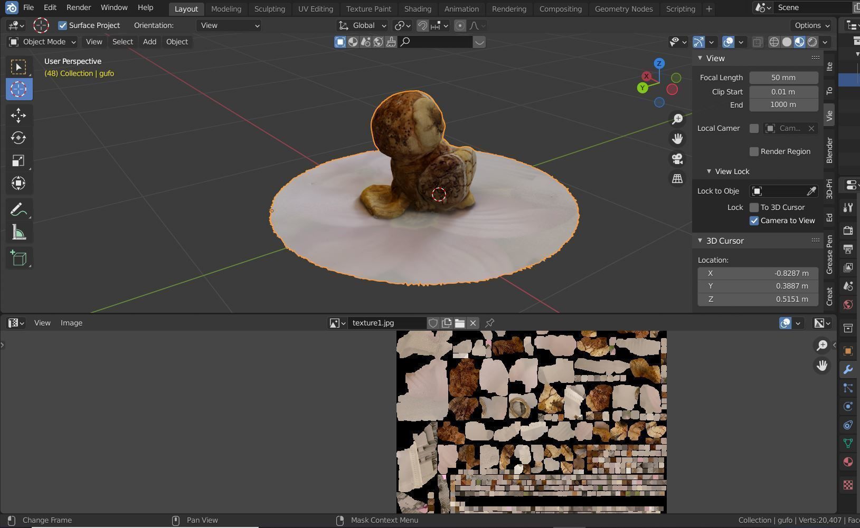
Task: Open the Edit menu
Action: pyautogui.click(x=50, y=8)
